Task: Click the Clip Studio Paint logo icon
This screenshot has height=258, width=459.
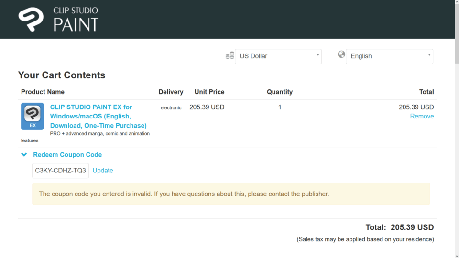Action: (x=31, y=19)
